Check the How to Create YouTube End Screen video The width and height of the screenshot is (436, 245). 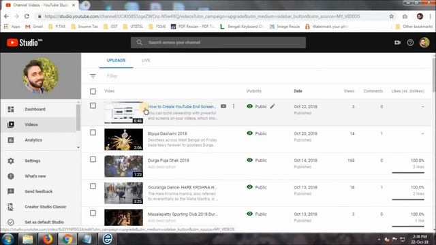click(x=93, y=105)
